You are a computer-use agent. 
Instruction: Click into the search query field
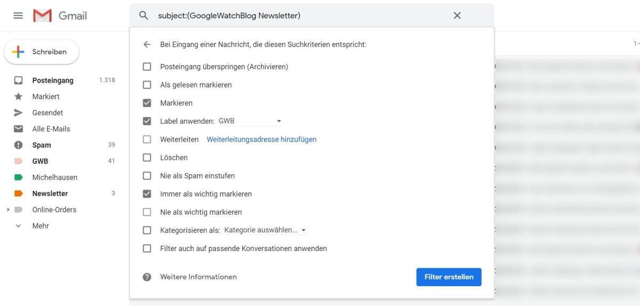299,15
